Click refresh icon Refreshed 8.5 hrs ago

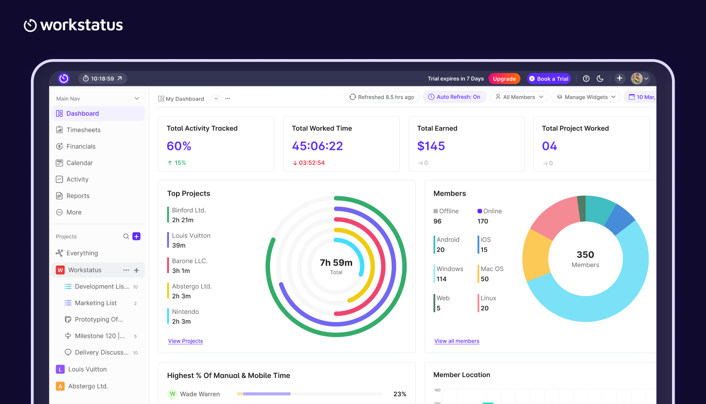[x=353, y=97]
